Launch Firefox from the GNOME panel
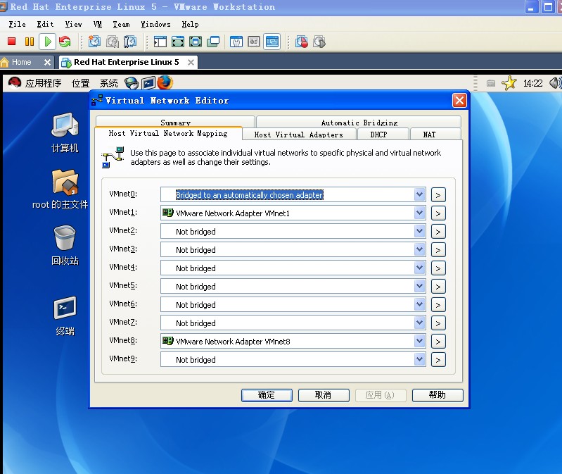 coord(165,82)
